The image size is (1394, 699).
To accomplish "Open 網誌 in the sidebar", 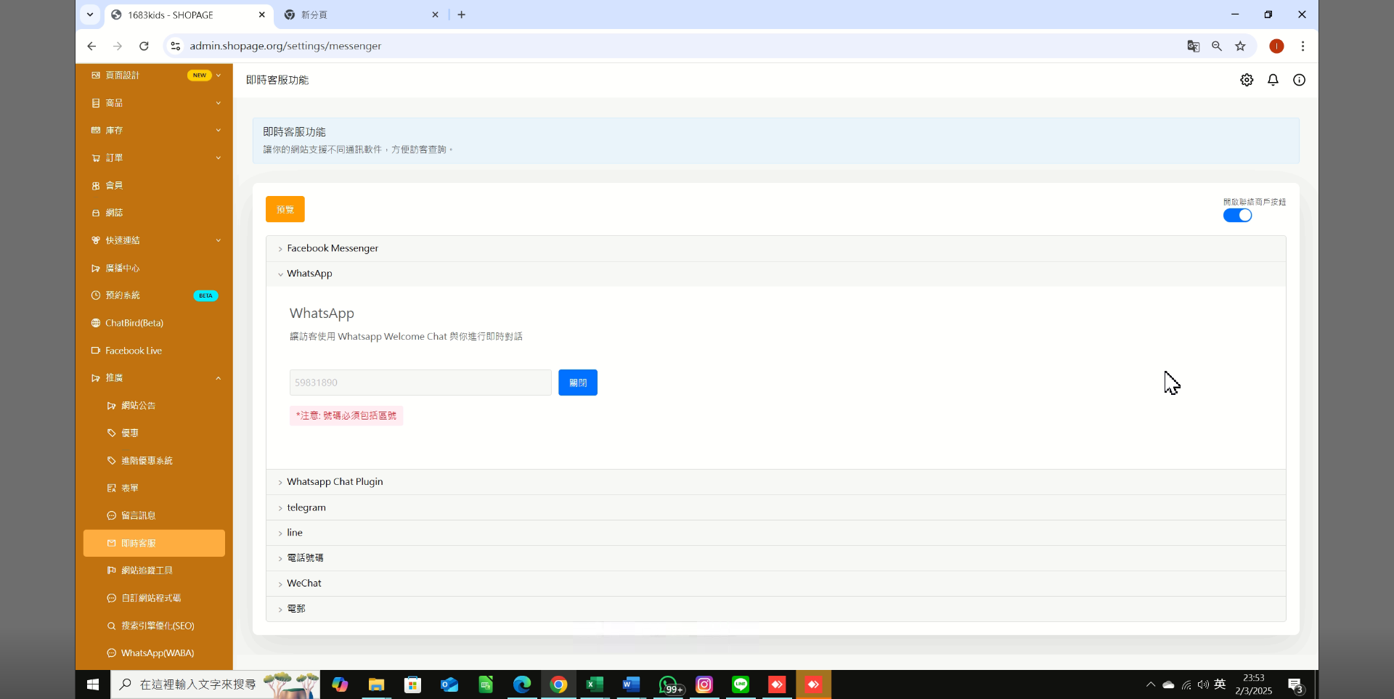I will pos(154,213).
